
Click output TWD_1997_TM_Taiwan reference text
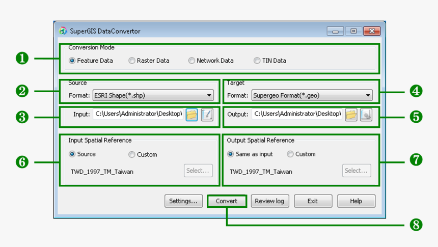tap(261, 172)
